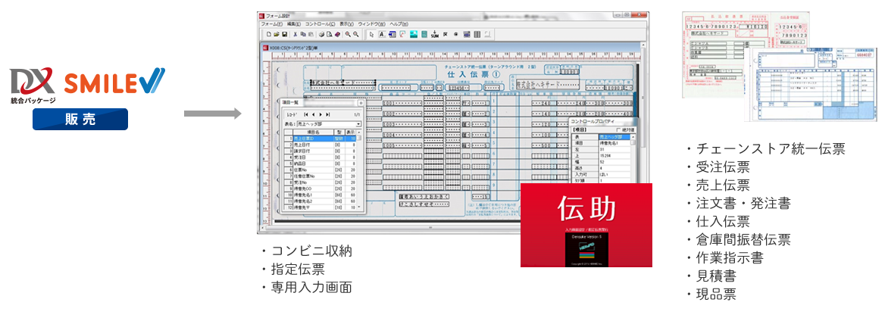888x321 pixels.
Task: Open the ウィンドウ menu
Action: (371, 23)
